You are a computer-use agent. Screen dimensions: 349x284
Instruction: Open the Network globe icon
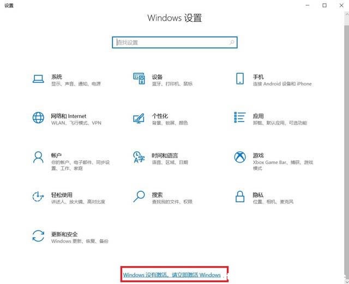point(38,118)
